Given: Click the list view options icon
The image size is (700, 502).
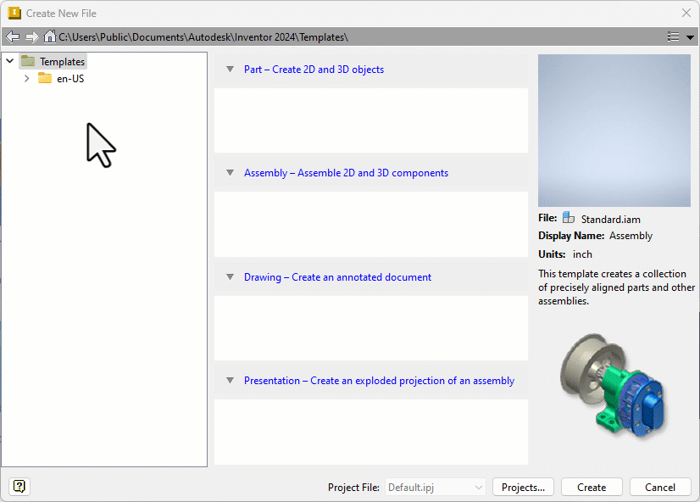Looking at the screenshot, I should (x=673, y=36).
